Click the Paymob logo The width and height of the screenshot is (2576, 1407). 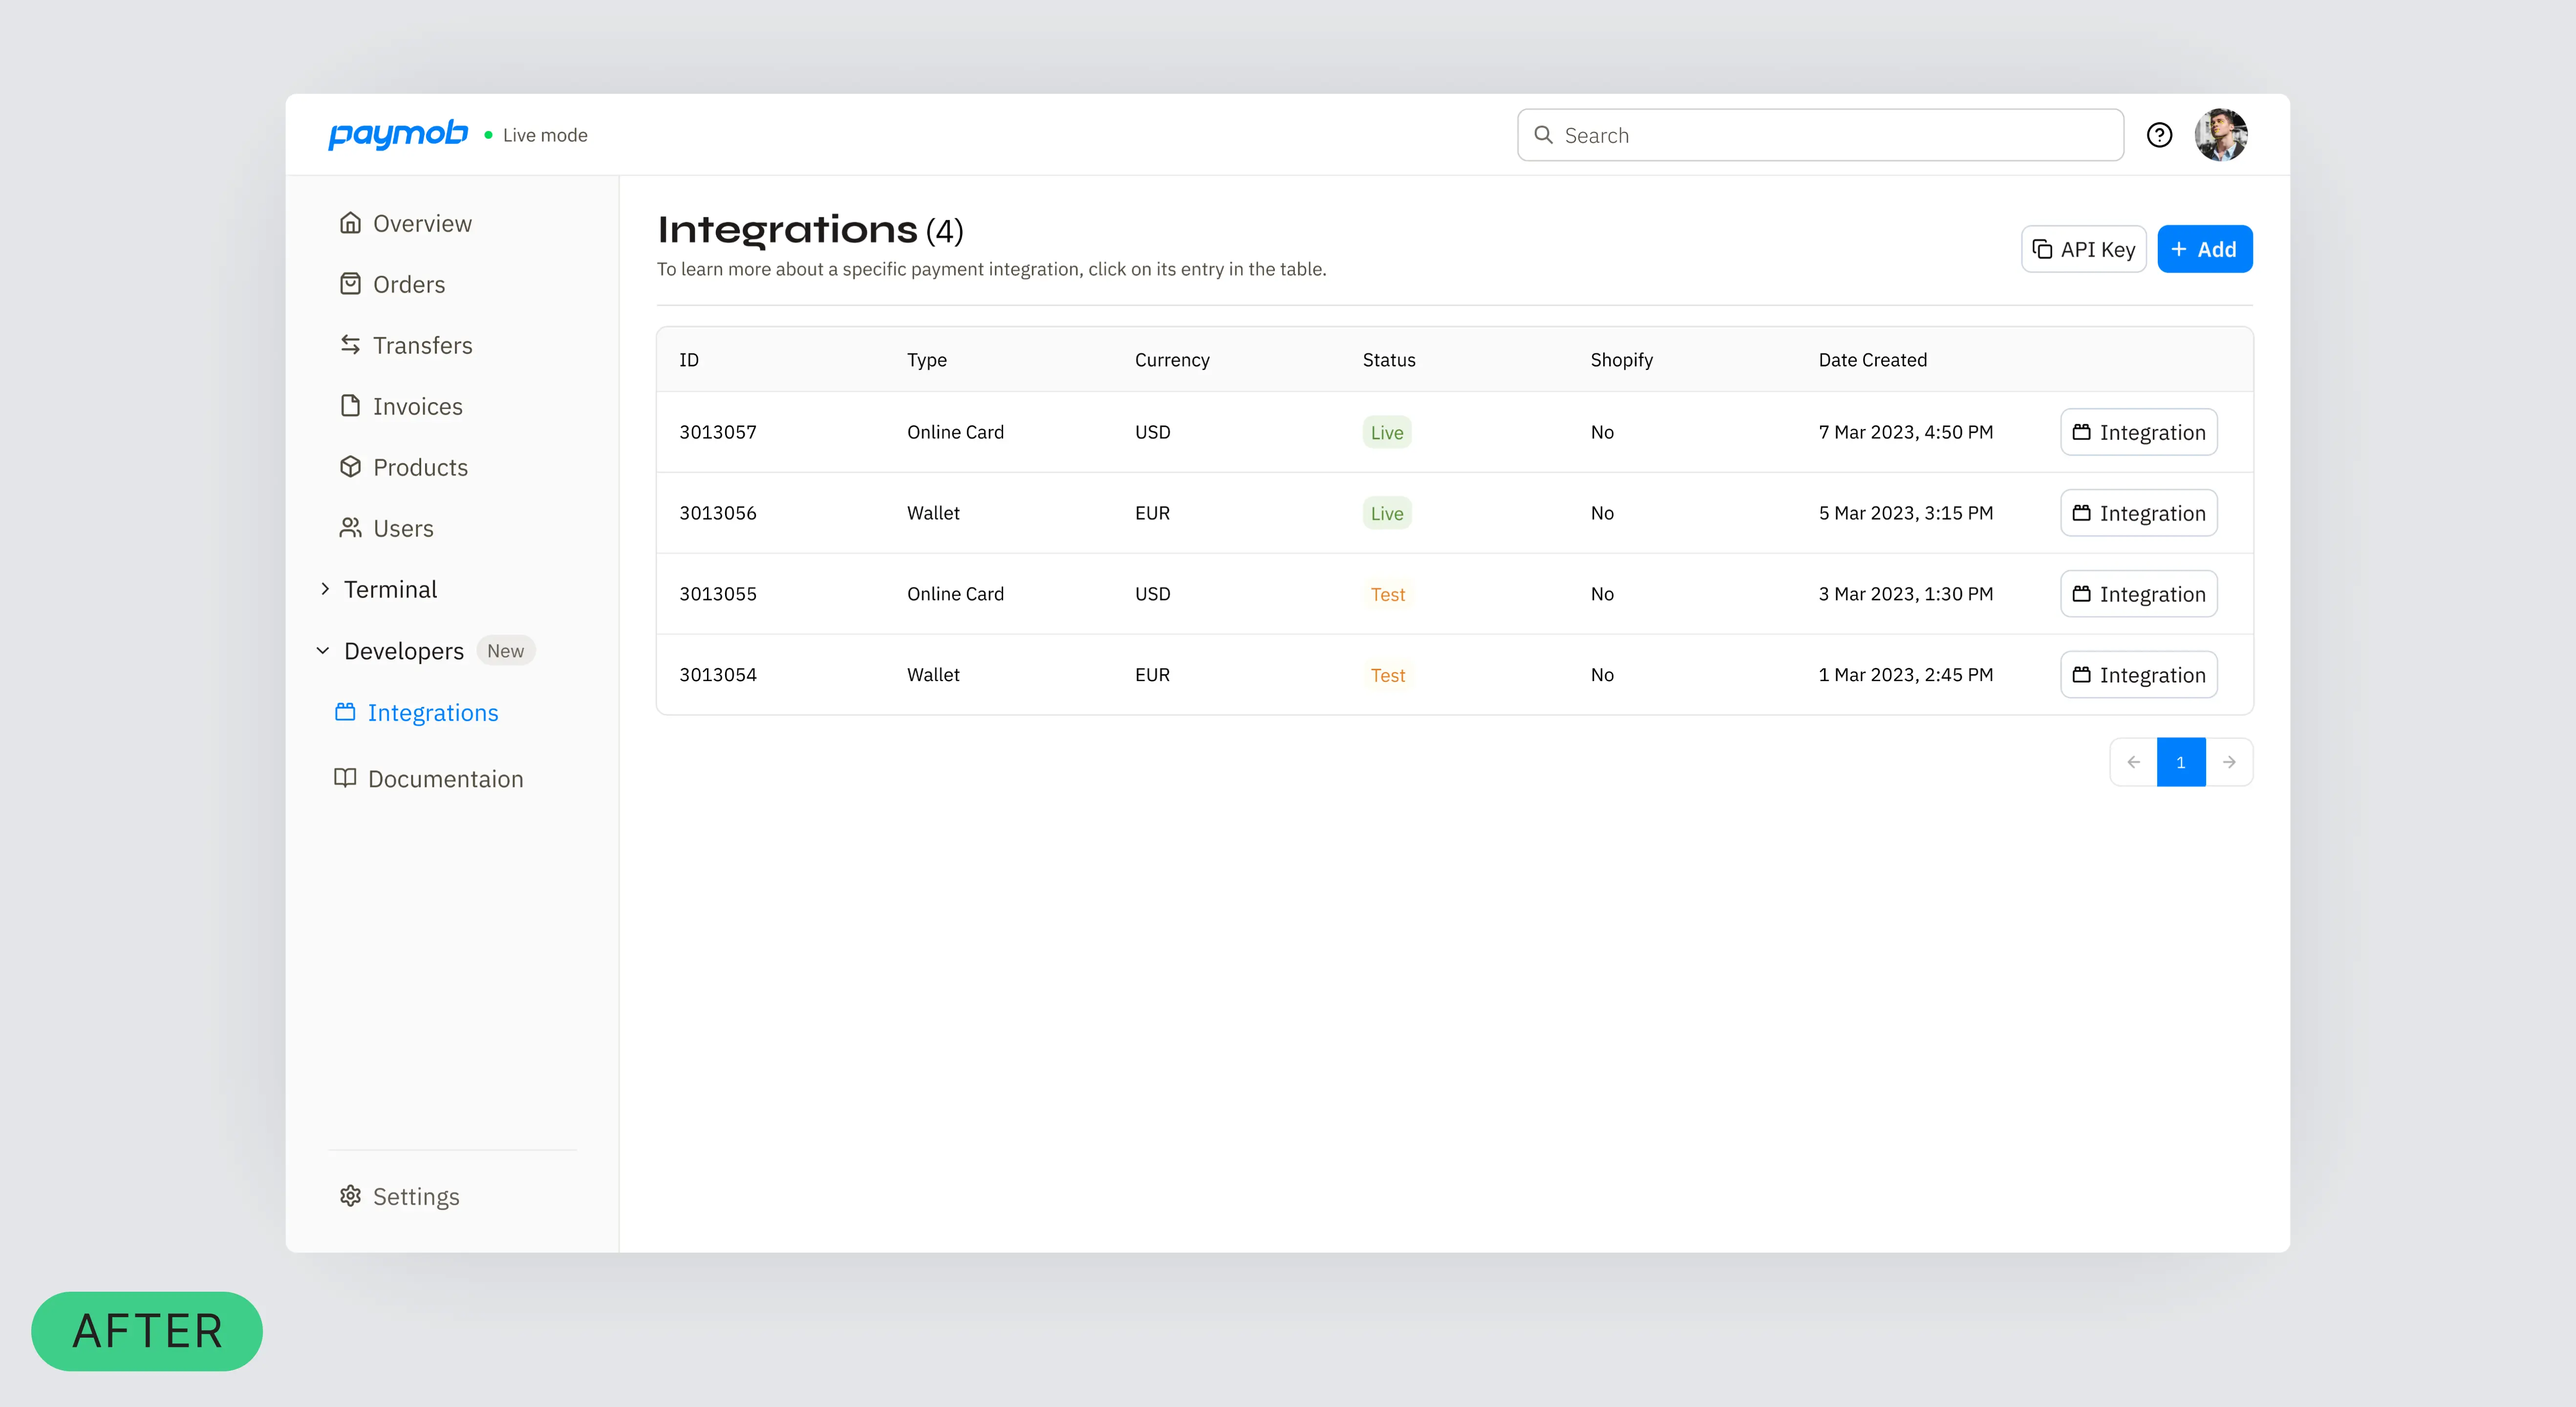pyautogui.click(x=398, y=134)
